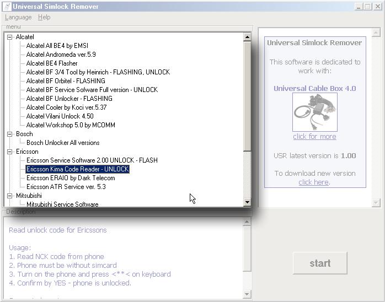
Task: Click the info panel scroll-down arrow
Action: tap(376, 203)
